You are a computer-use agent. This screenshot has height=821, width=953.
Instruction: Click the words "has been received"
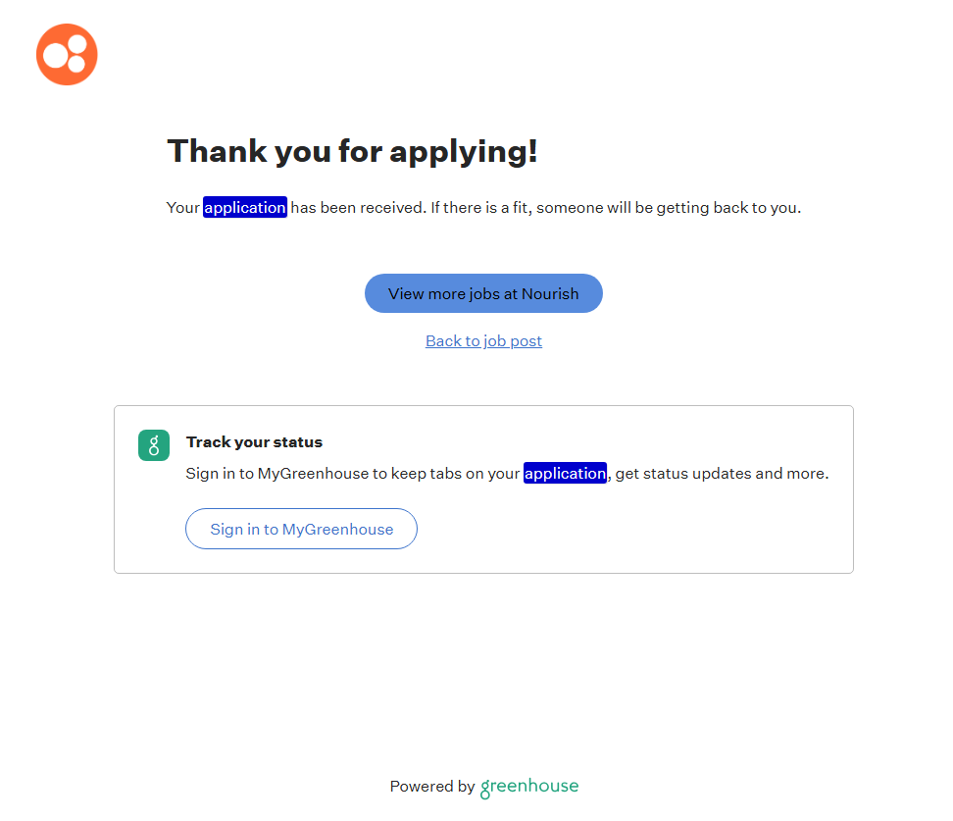click(x=356, y=208)
